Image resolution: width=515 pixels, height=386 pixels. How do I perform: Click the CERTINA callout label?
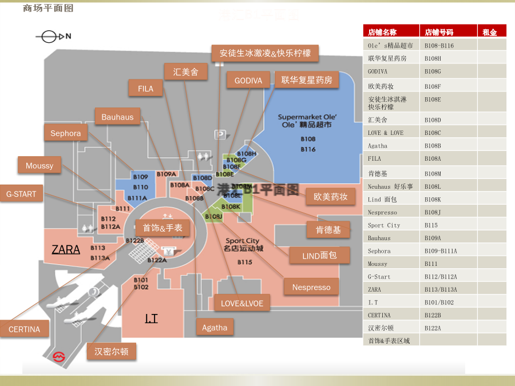pos(24,329)
